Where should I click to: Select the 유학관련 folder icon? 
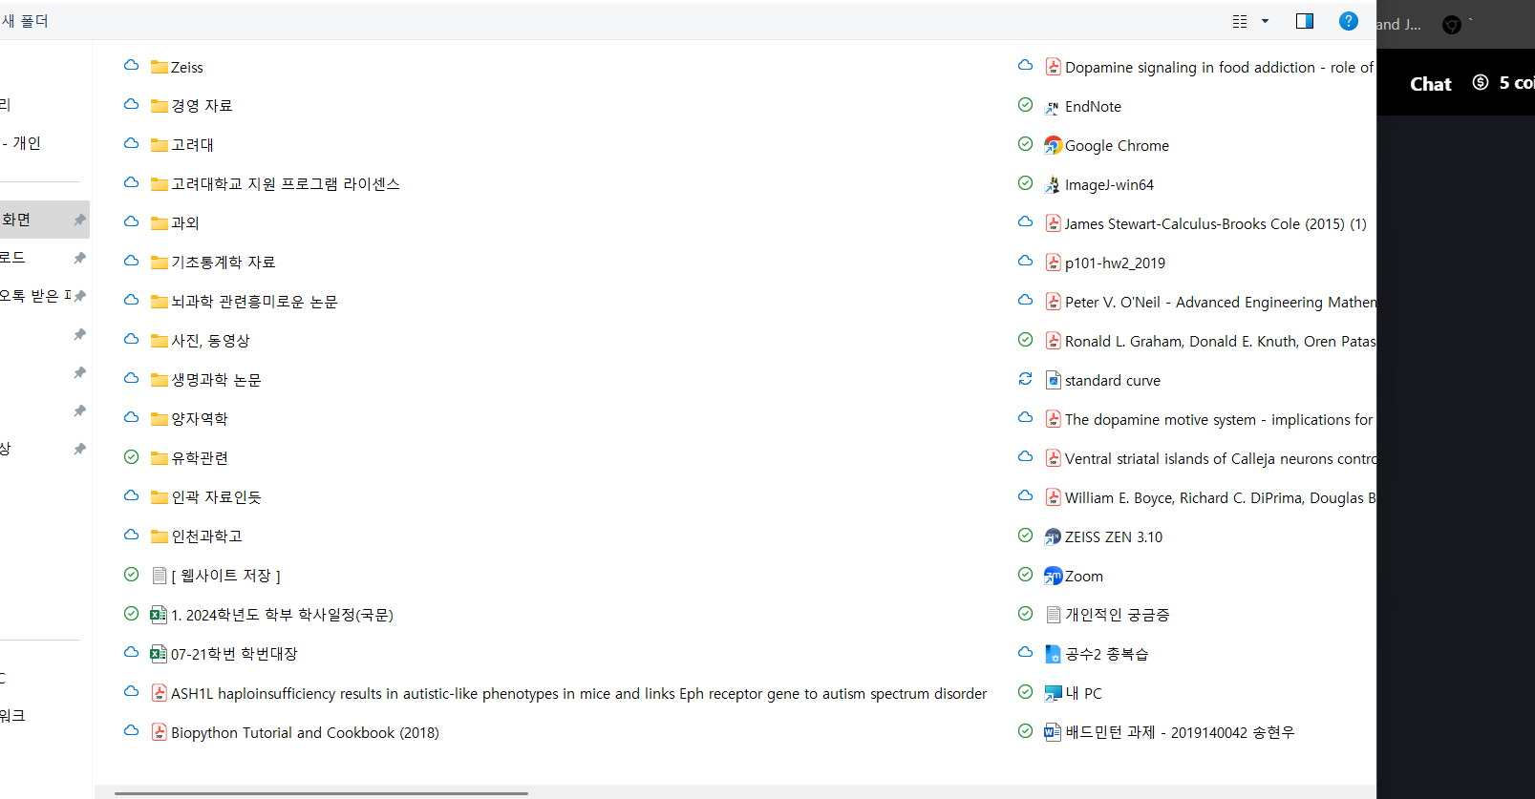click(x=160, y=458)
